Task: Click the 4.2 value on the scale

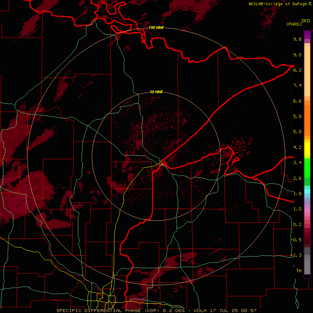Action: pyautogui.click(x=297, y=147)
